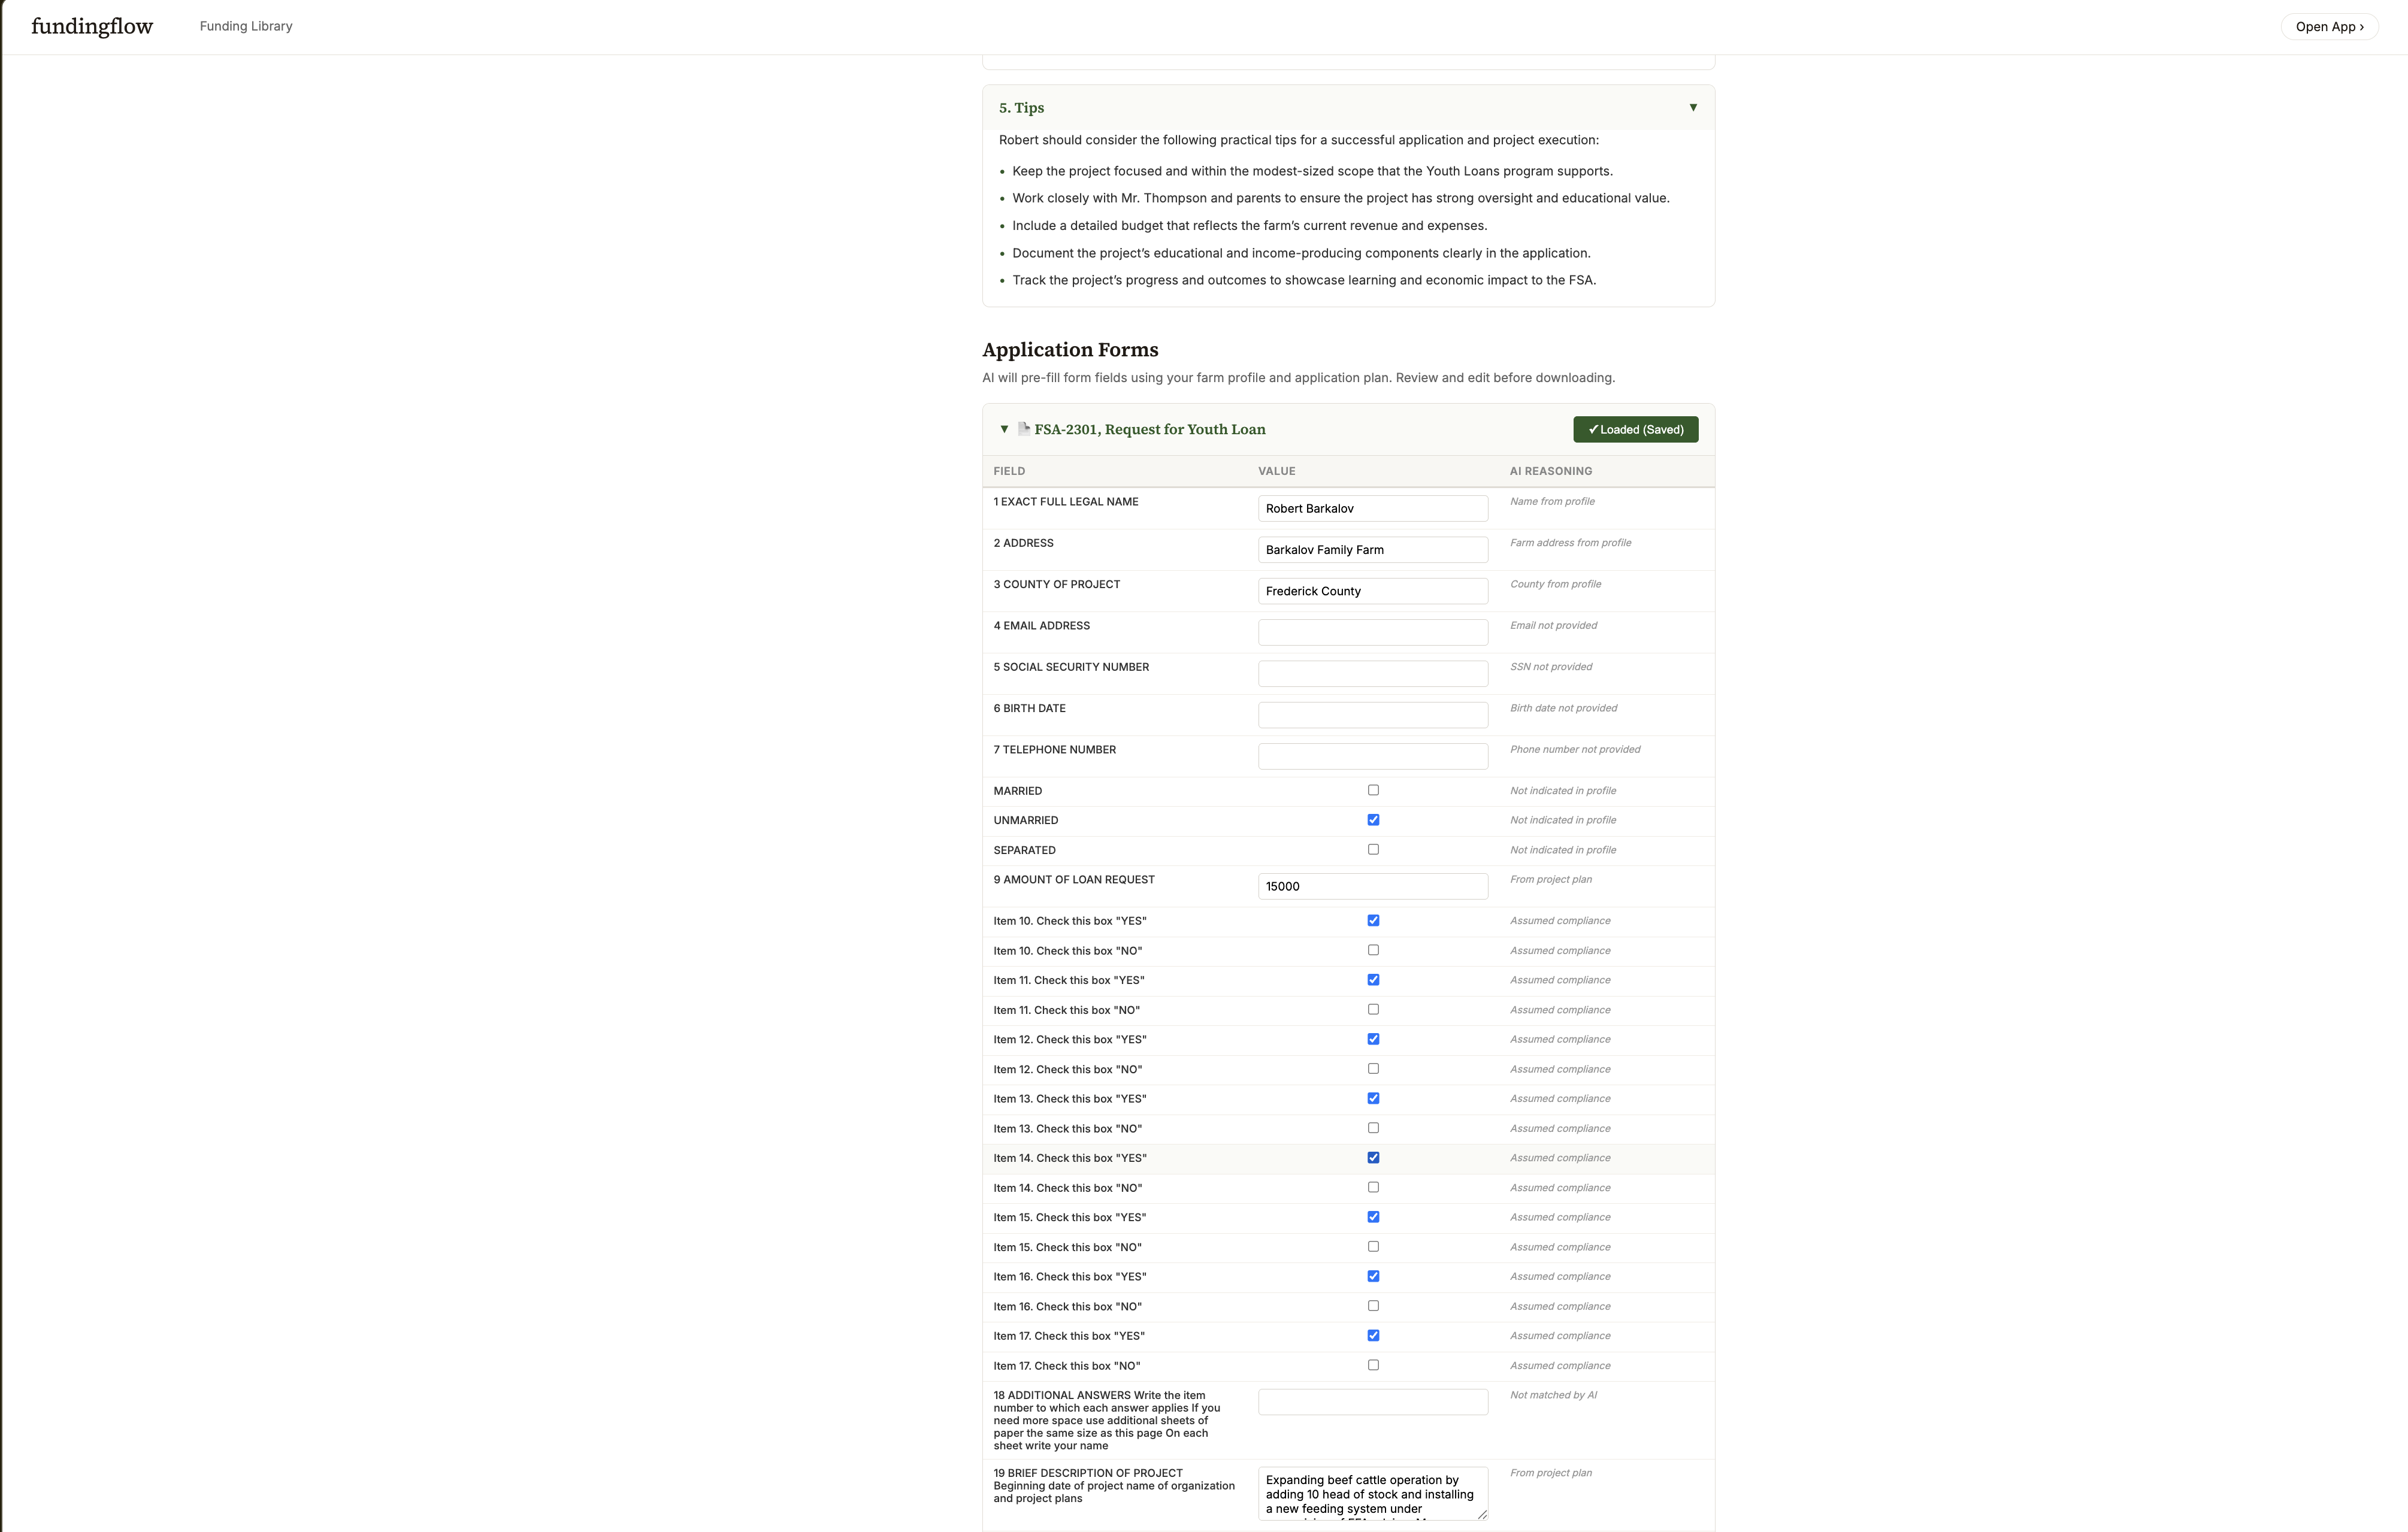This screenshot has height=1532, width=2408.
Task: Click the Additional Answers input field
Action: click(x=1372, y=1402)
